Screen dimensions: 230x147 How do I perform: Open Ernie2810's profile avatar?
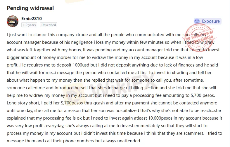[x=13, y=21]
